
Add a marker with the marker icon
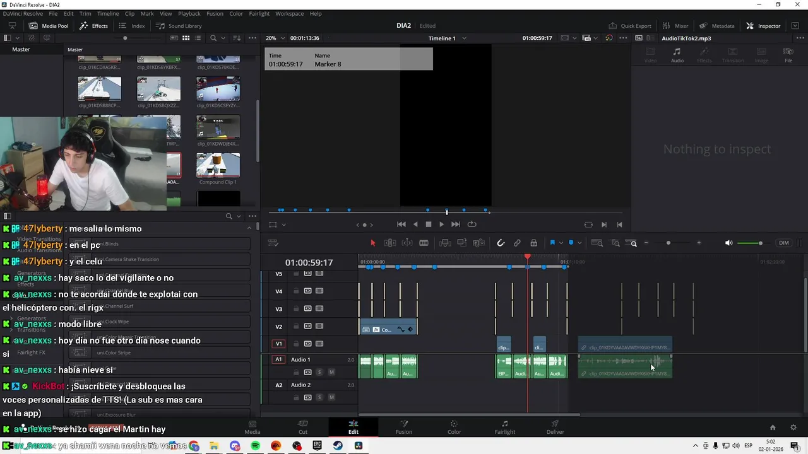point(571,243)
